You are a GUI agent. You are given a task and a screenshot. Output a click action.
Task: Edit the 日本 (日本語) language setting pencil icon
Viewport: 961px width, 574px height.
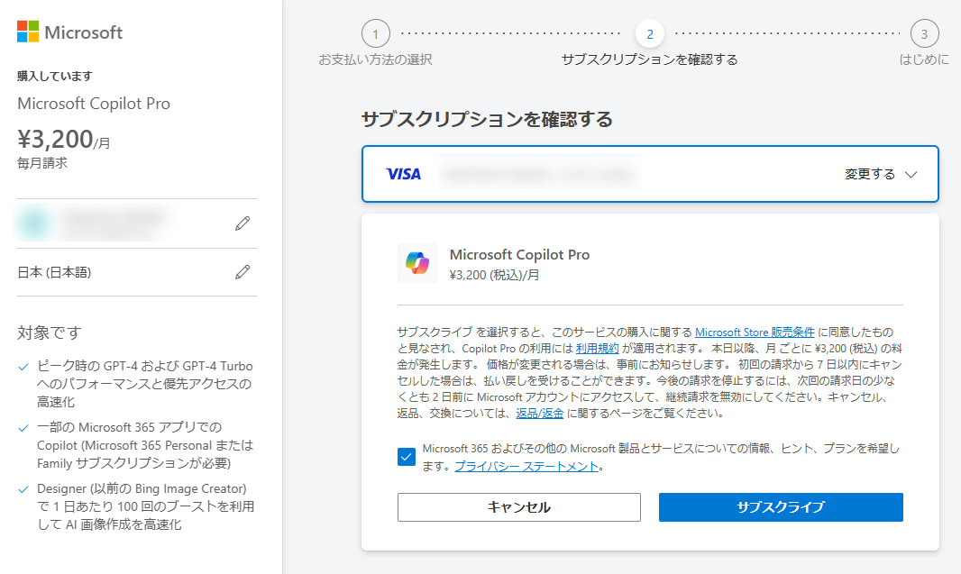tap(242, 273)
